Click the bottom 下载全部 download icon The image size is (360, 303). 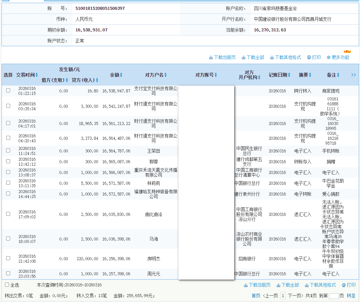(278, 285)
